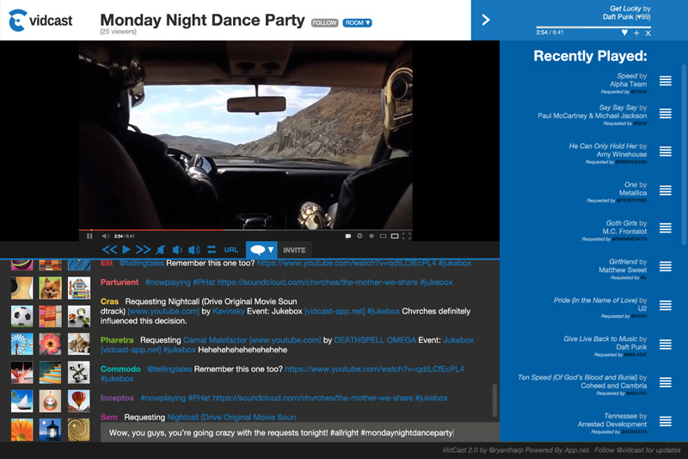Select the red origami crane avatar
The height and width of the screenshot is (459, 688).
[22, 373]
